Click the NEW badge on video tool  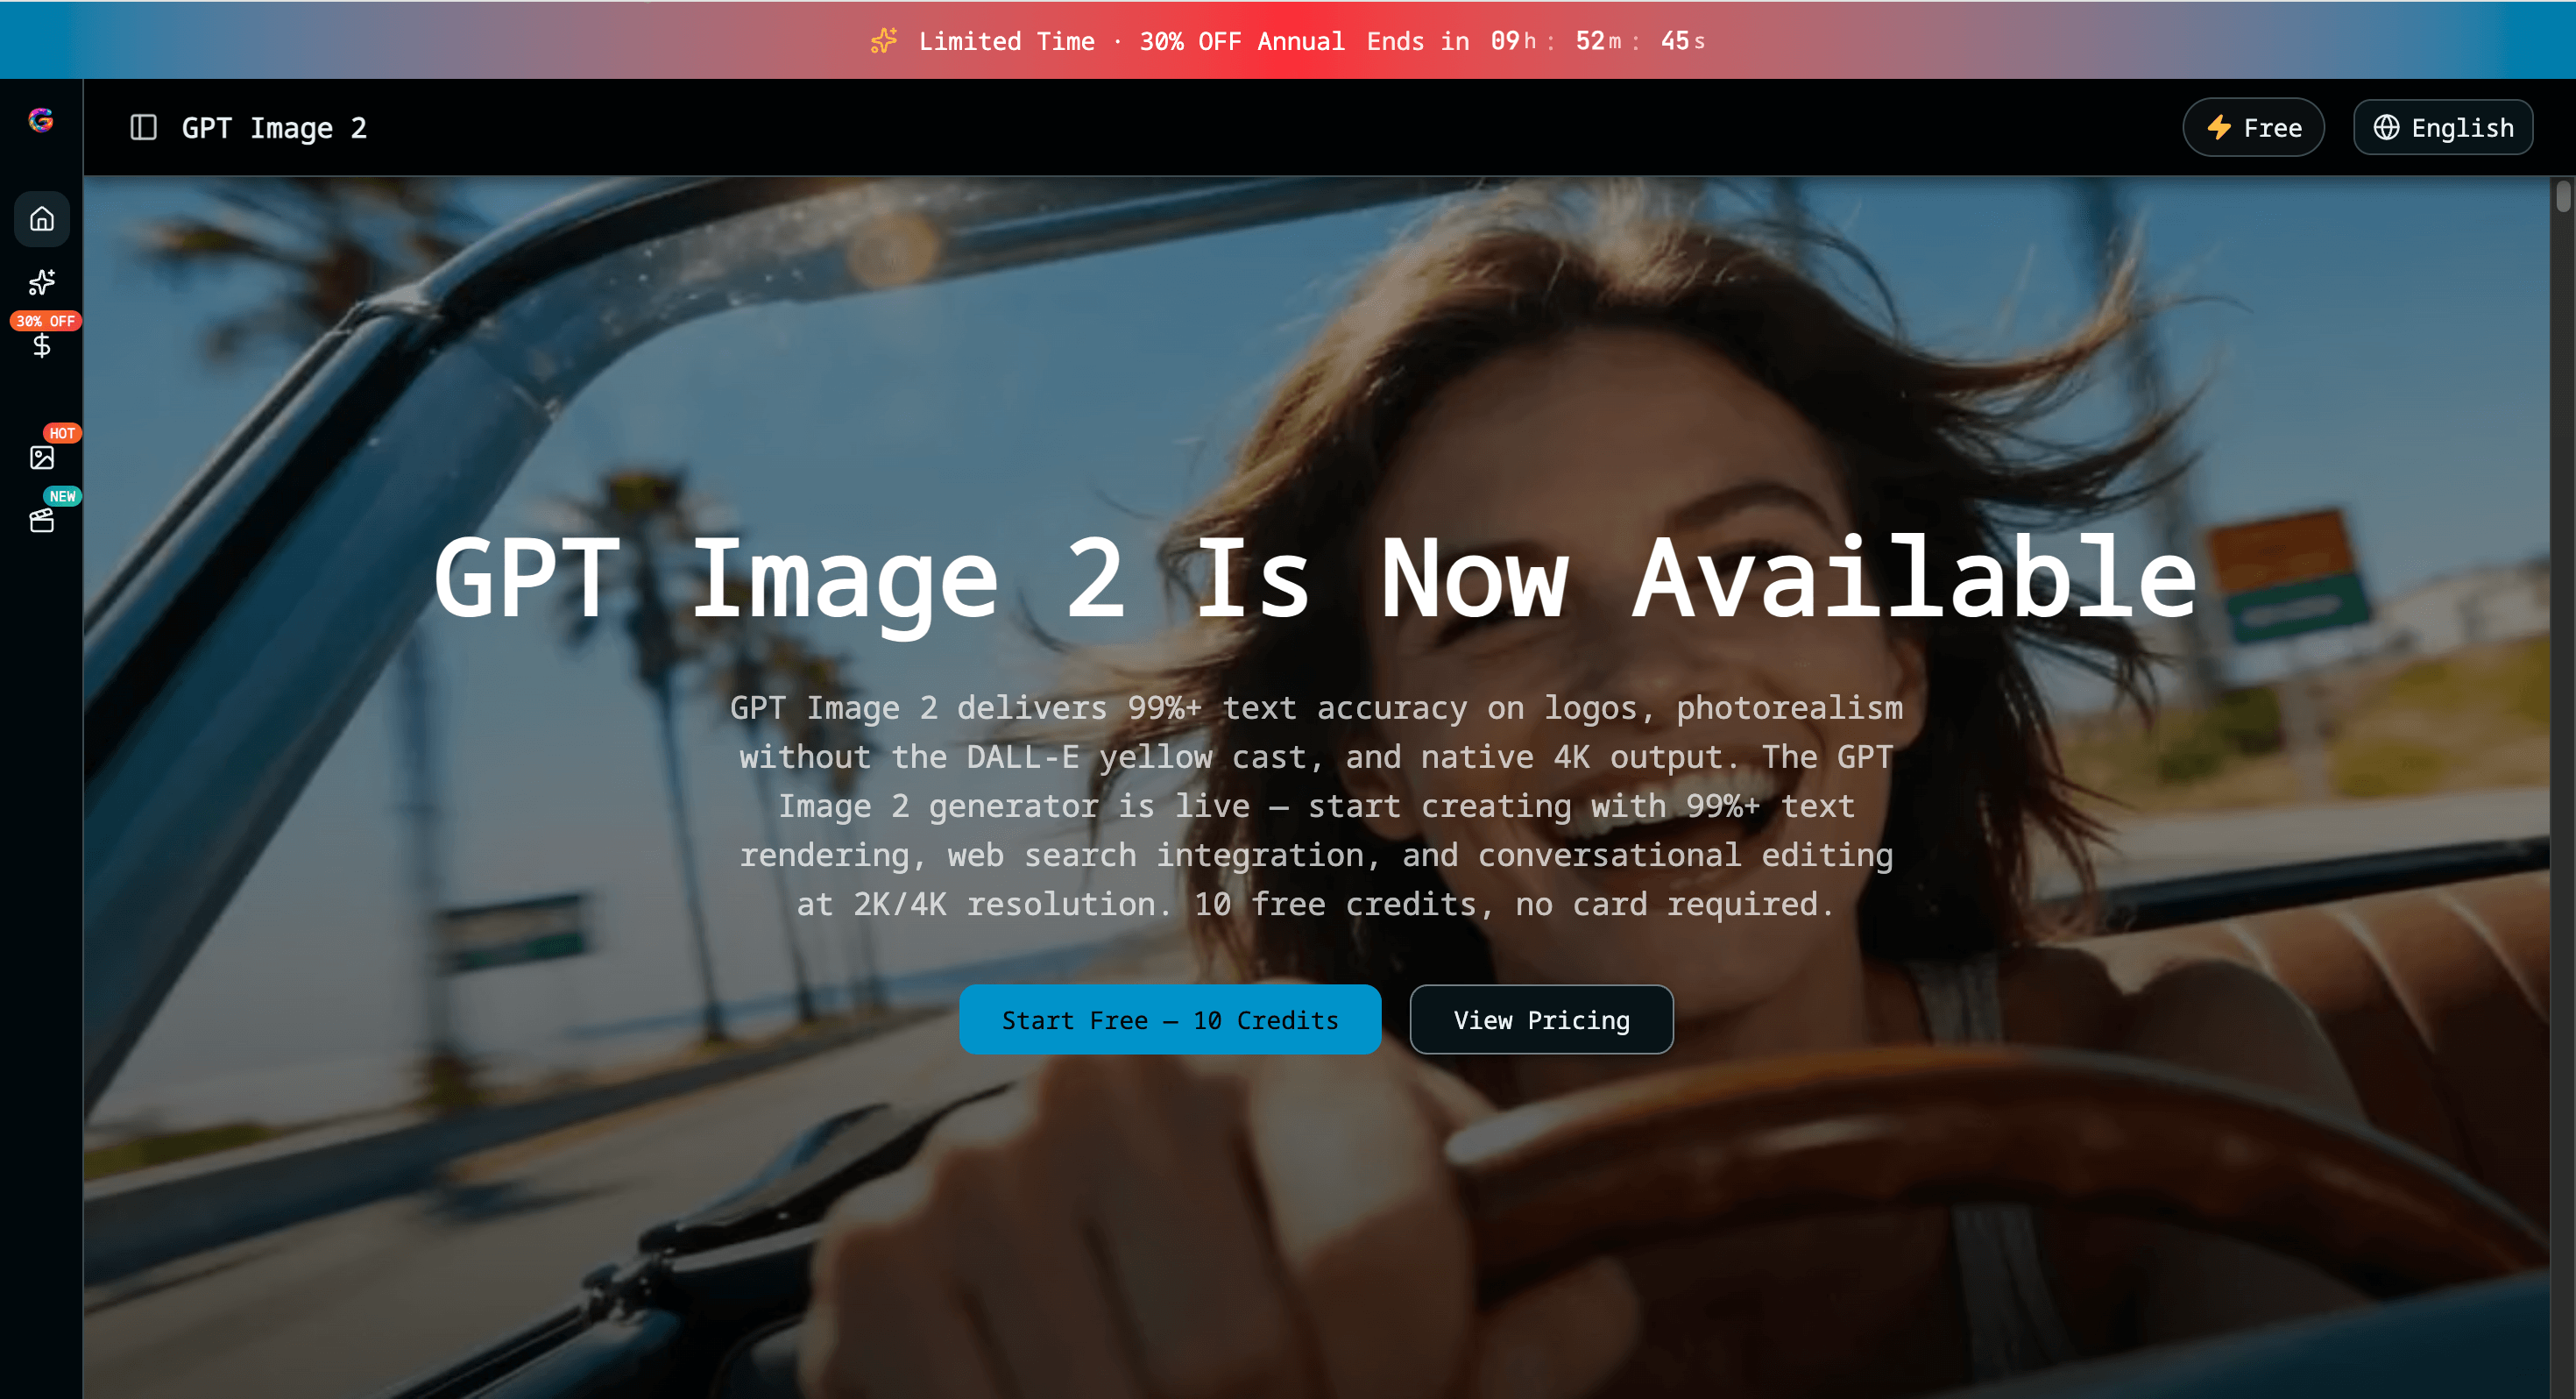click(63, 495)
